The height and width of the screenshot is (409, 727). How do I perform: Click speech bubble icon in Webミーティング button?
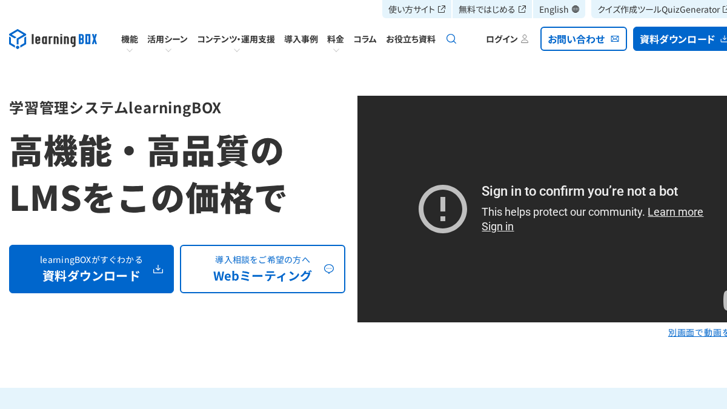[329, 269]
